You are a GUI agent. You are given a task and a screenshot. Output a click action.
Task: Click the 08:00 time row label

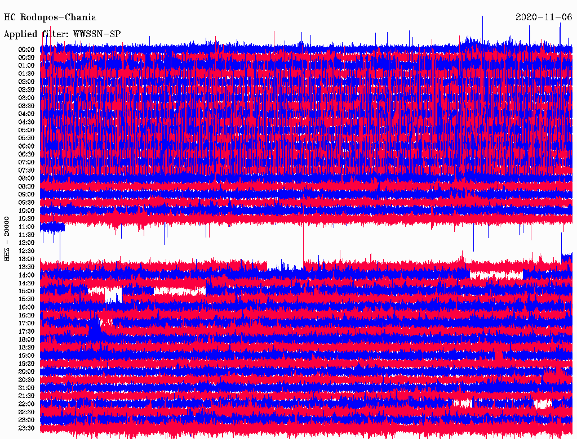coord(26,178)
